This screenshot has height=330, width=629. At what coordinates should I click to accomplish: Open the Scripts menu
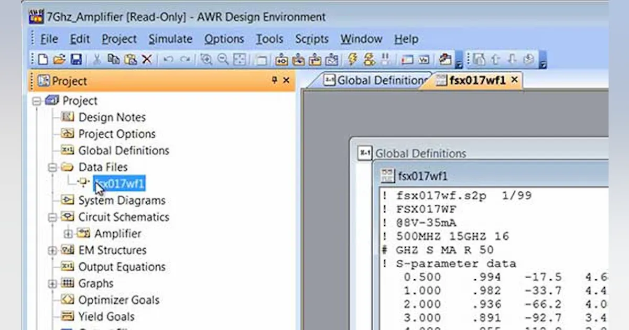[x=312, y=39]
